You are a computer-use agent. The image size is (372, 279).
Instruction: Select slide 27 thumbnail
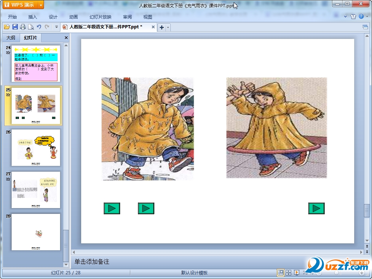point(36,190)
